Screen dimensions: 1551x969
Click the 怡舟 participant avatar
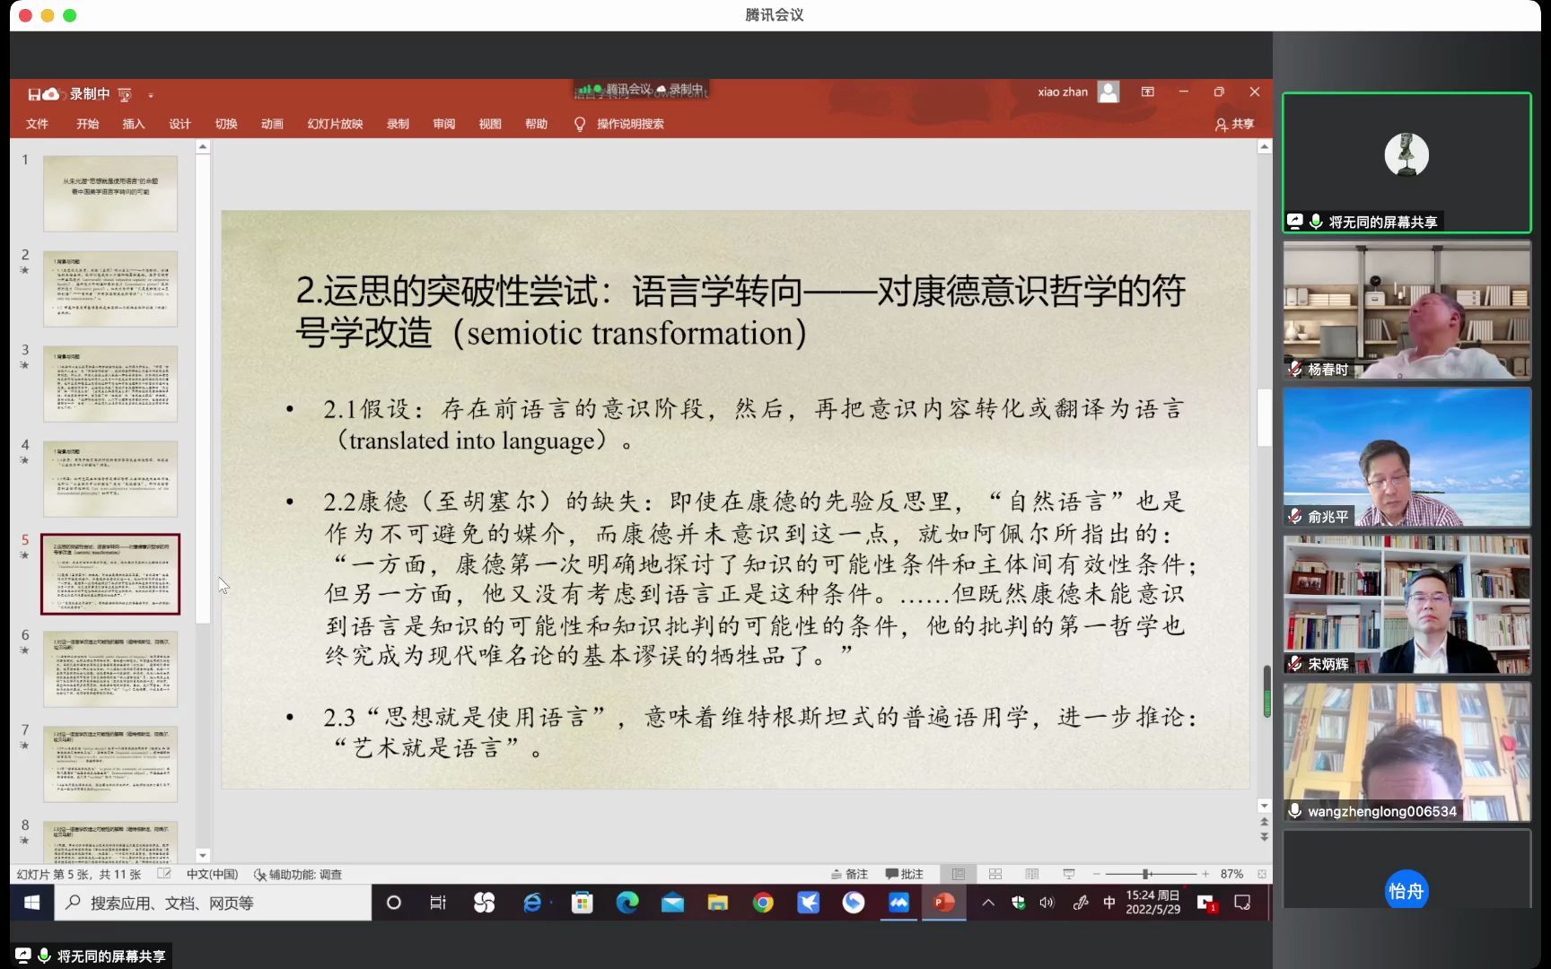click(x=1406, y=890)
